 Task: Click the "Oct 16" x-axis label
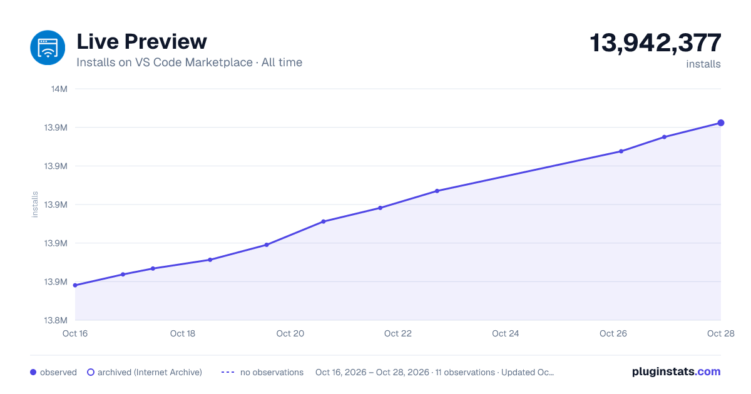(75, 333)
